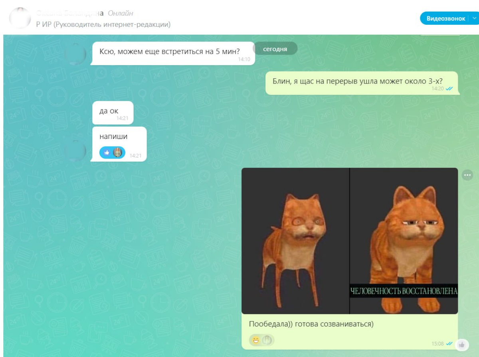This screenshot has height=357, width=479.
Task: Click the sender avatar next to напиши message
Action: tap(75, 151)
